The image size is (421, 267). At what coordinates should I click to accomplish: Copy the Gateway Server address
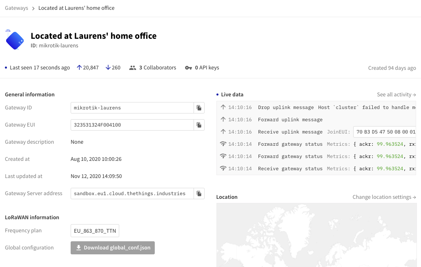click(x=199, y=194)
